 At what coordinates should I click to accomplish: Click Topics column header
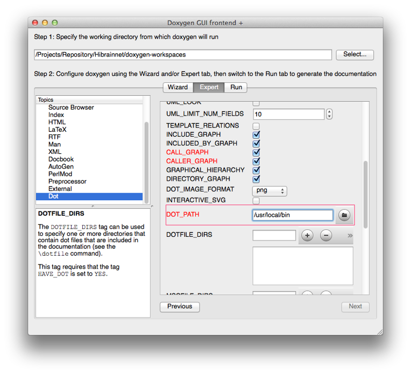coord(89,100)
